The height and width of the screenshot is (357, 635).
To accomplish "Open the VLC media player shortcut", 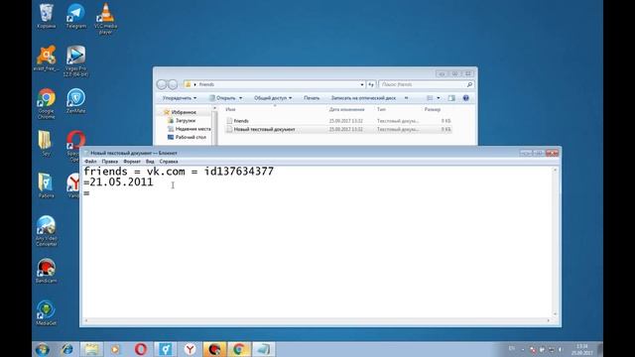I will 105,18.
